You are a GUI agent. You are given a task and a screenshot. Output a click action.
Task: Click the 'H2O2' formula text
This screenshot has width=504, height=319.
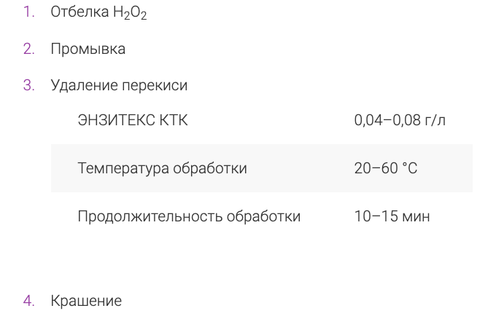[130, 13]
